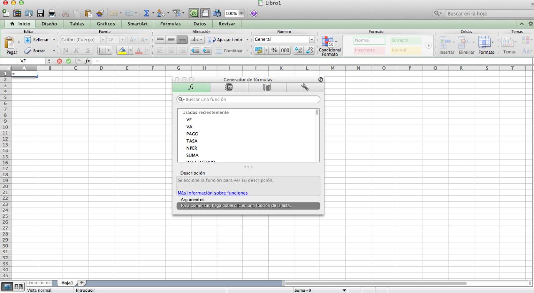Viewport: 534px width, 293px height.
Task: Click the Filter funnel icon
Action: pyautogui.click(x=176, y=13)
